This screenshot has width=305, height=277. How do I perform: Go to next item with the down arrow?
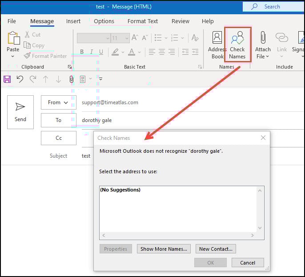pos(58,79)
